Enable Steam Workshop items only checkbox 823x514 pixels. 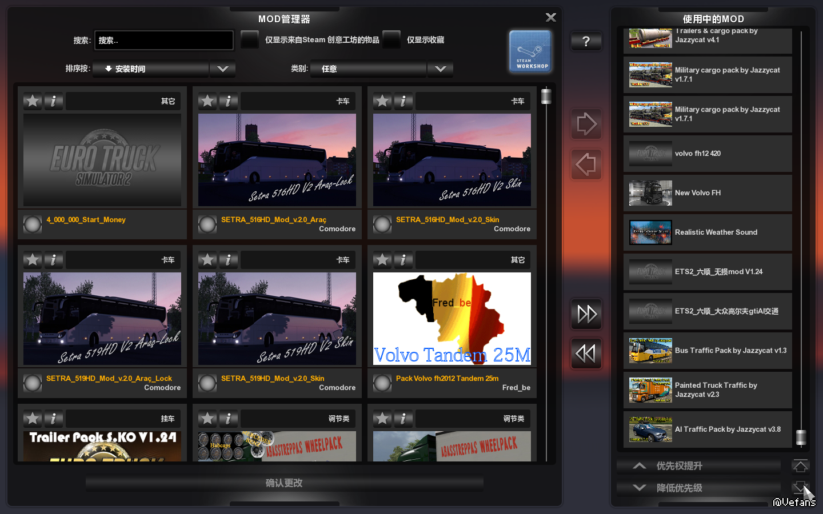(250, 40)
